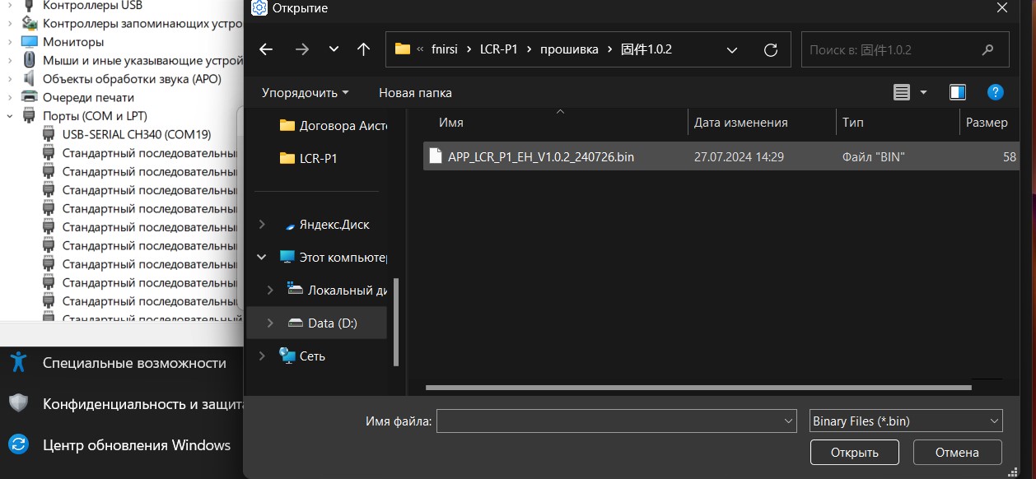The height and width of the screenshot is (479, 1036).
Task: Sort by Размер column
Action: 987,123
